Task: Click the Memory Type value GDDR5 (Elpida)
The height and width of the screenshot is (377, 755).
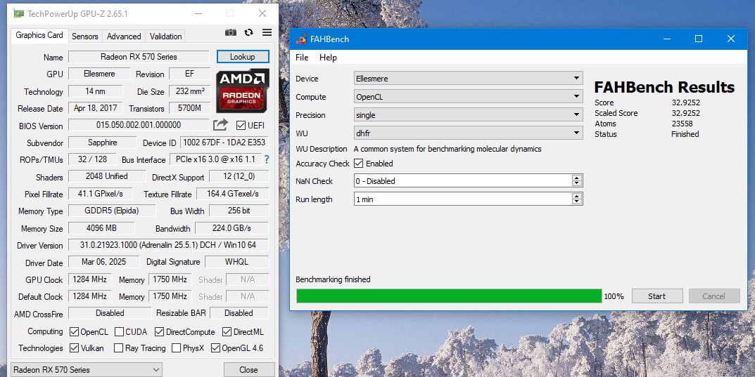Action: click(x=112, y=211)
